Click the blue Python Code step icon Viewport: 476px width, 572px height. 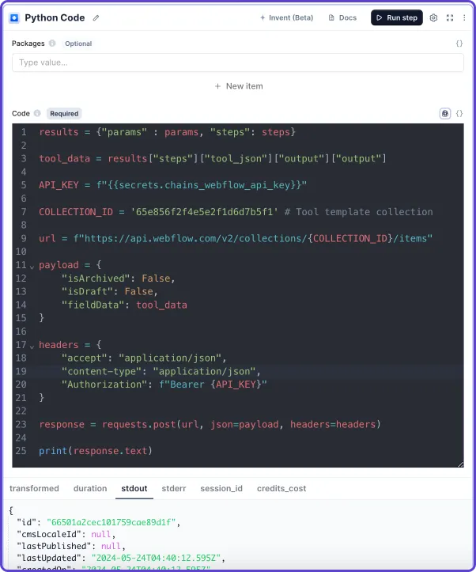coord(13,17)
